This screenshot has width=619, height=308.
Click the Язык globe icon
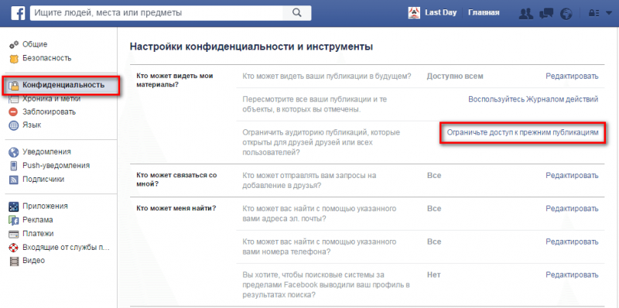(14, 125)
